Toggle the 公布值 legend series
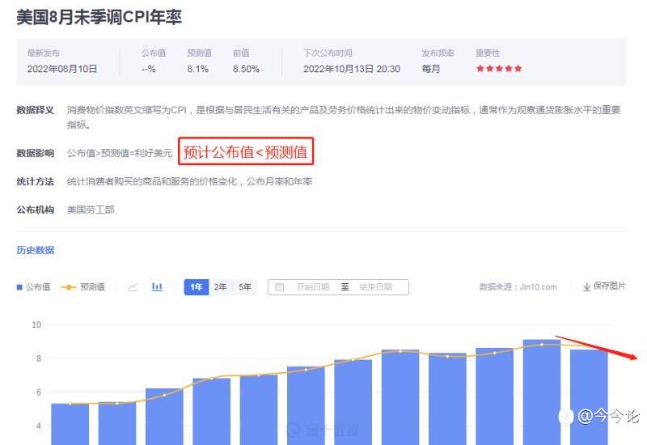This screenshot has width=647, height=445. pyautogui.click(x=33, y=286)
